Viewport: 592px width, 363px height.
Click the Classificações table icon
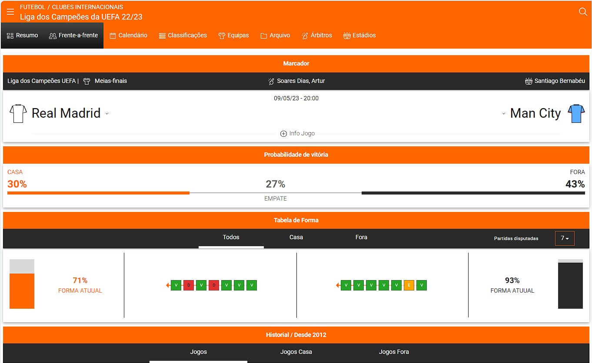coord(162,36)
